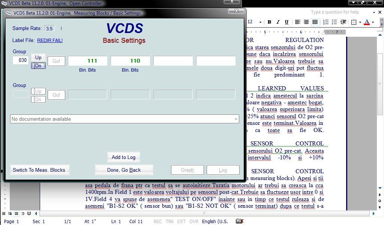Click the spelling status icon in status bar
The height and width of the screenshot is (225, 384).
pos(240,221)
